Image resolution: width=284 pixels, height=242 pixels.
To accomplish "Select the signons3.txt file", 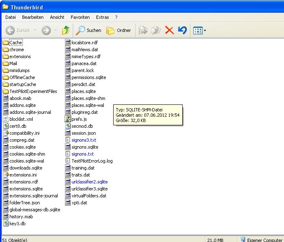I will (x=81, y=140).
